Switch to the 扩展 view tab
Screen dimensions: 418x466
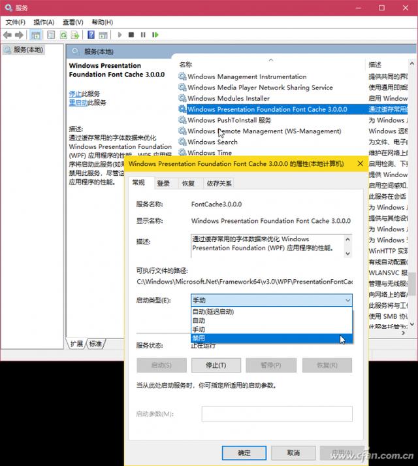76,344
